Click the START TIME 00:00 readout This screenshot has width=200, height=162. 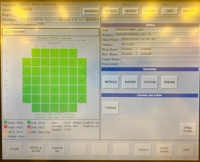(86, 123)
